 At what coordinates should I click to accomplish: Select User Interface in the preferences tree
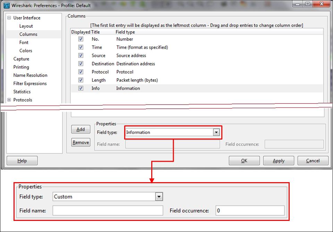pyautogui.click(x=27, y=18)
